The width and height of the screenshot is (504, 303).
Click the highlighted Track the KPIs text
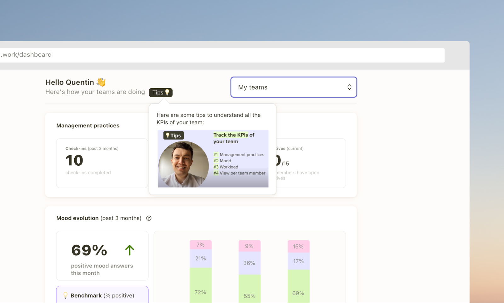(x=232, y=135)
